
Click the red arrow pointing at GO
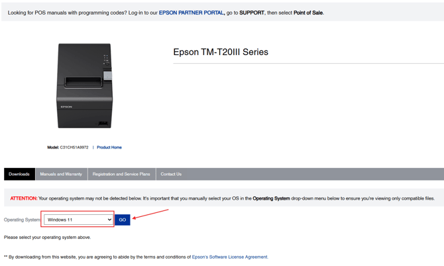click(x=150, y=214)
